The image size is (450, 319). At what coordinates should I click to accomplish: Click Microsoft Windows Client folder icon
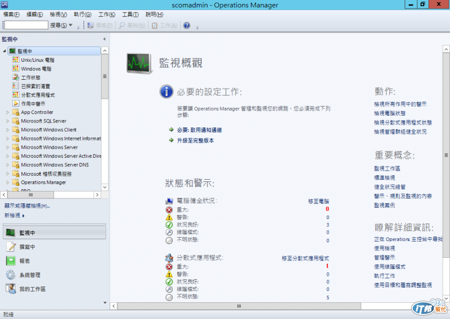click(16, 130)
